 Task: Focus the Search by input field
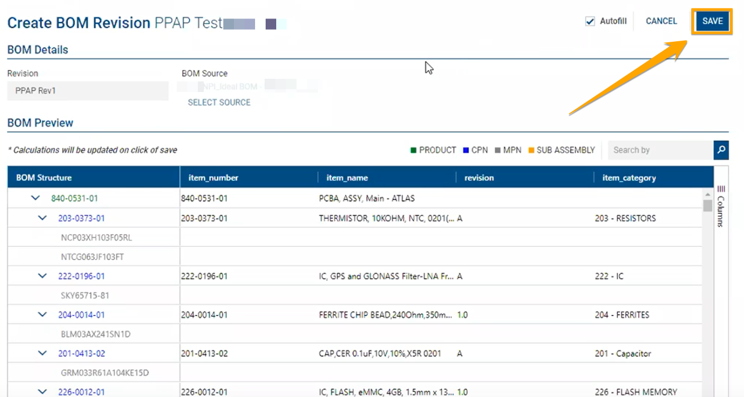(659, 150)
